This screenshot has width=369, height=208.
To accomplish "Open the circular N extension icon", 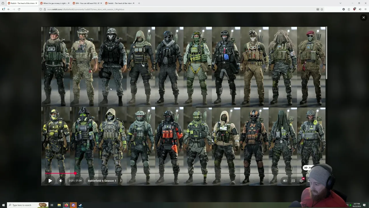I will (x=343, y=9).
